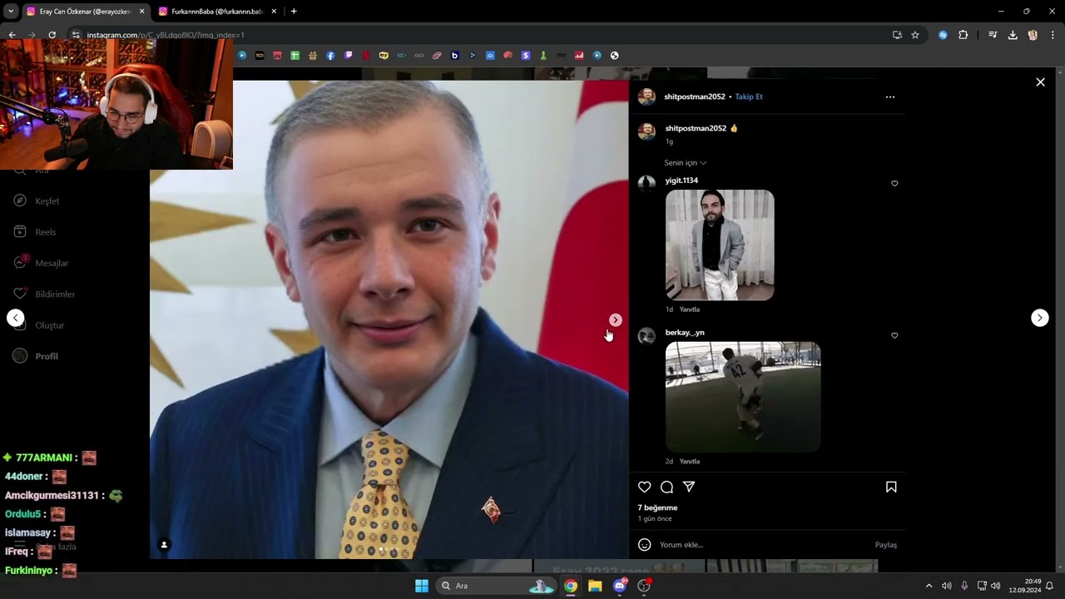Reply to berkay._.yn's comment via Yanıtla

pyautogui.click(x=689, y=461)
